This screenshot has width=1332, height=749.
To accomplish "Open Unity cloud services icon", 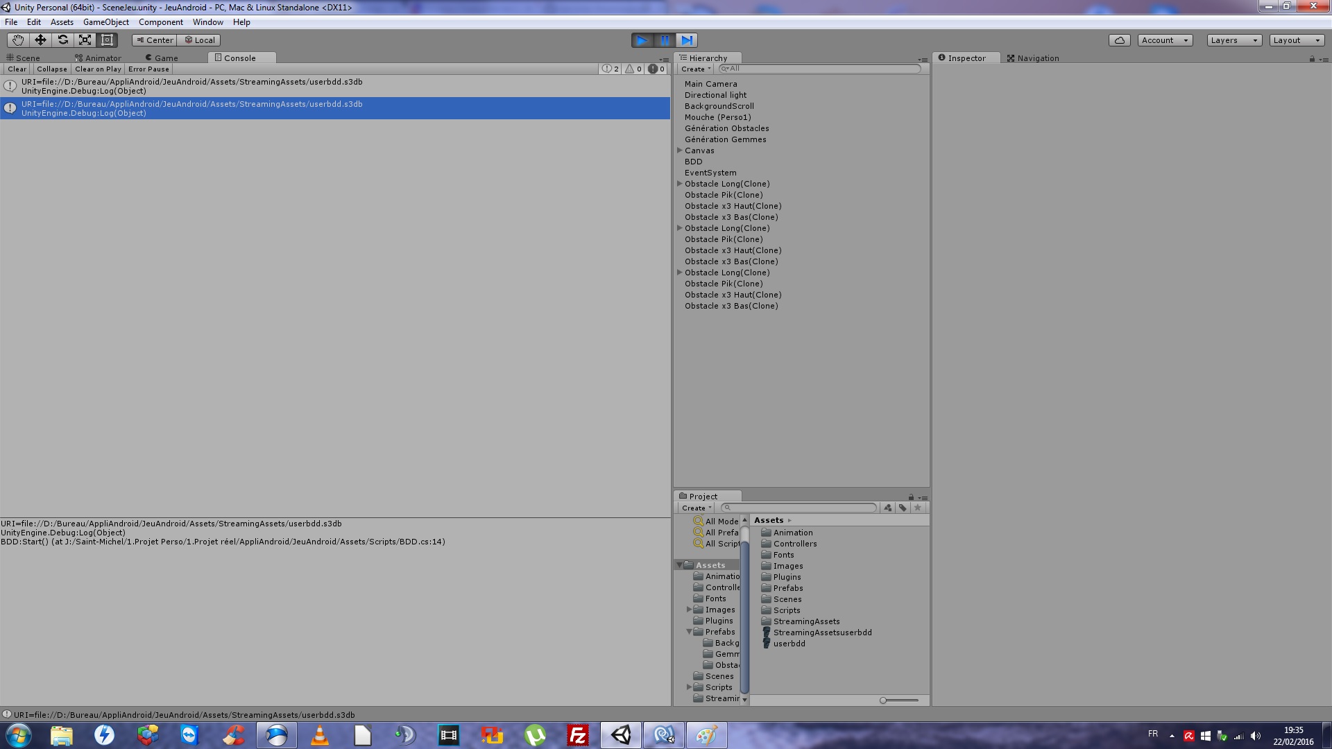I will pos(1120,40).
